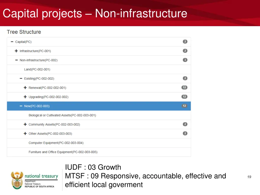
Task: Click the badge 12 on New row
Action: 184,106
